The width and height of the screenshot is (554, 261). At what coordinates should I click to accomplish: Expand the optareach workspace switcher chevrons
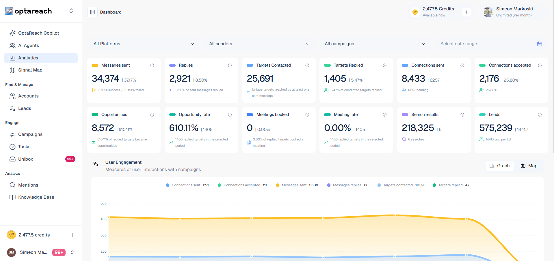[71, 11]
